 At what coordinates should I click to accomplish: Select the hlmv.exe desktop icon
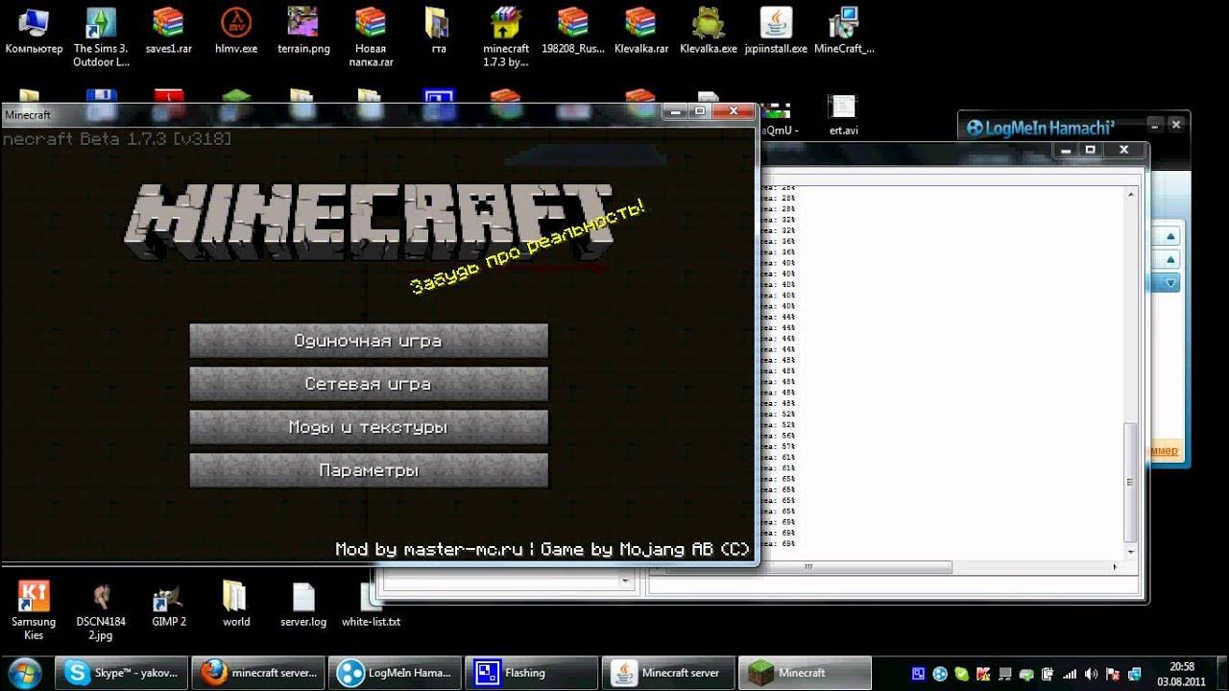coord(235,31)
